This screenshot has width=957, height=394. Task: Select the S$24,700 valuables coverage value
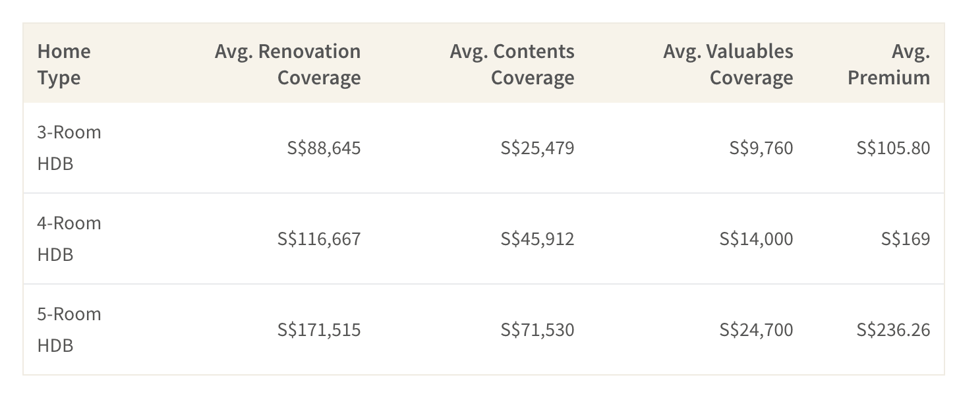[756, 329]
